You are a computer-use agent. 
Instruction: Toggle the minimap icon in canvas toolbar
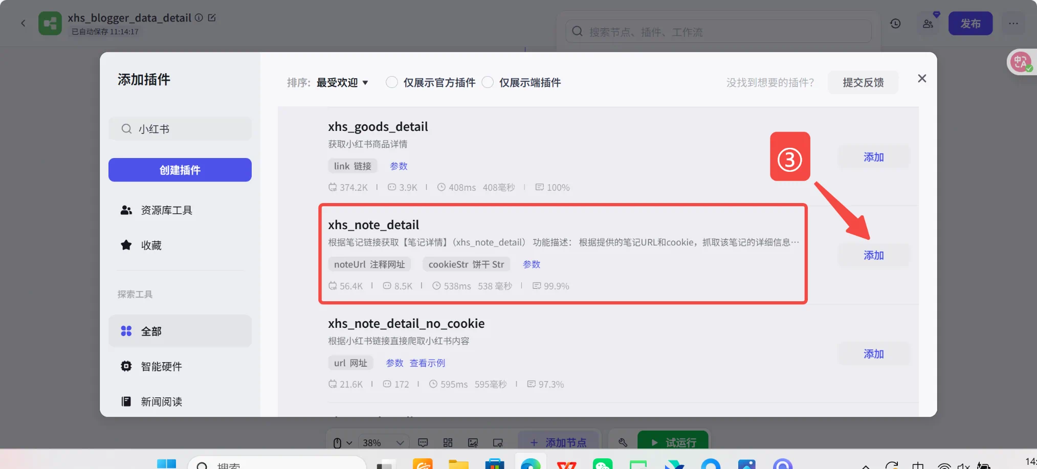498,442
